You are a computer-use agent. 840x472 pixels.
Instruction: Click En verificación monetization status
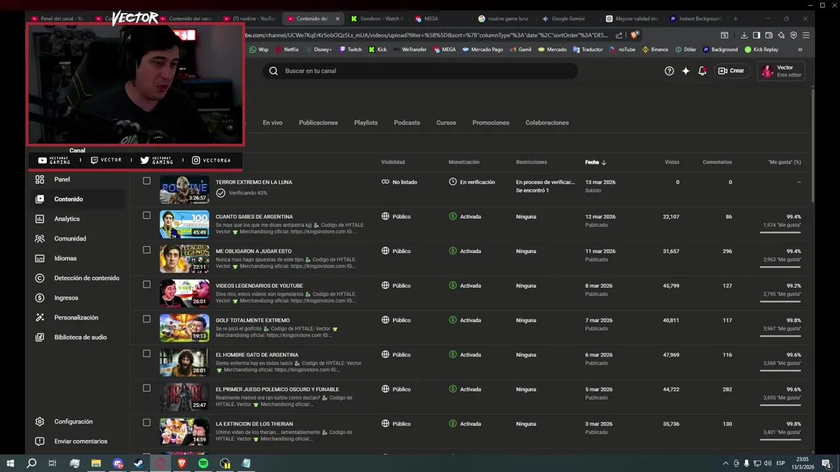click(472, 182)
